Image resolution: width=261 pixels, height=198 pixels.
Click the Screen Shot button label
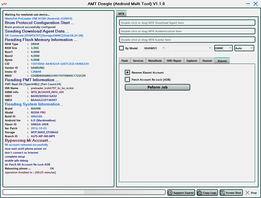click(x=233, y=193)
